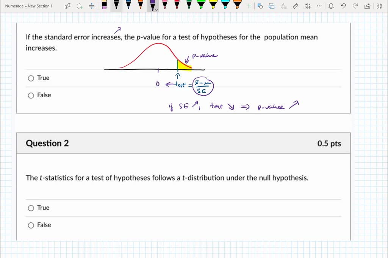This screenshot has height=258, width=388.
Task: Select False for the standard error question
Action: click(31, 95)
